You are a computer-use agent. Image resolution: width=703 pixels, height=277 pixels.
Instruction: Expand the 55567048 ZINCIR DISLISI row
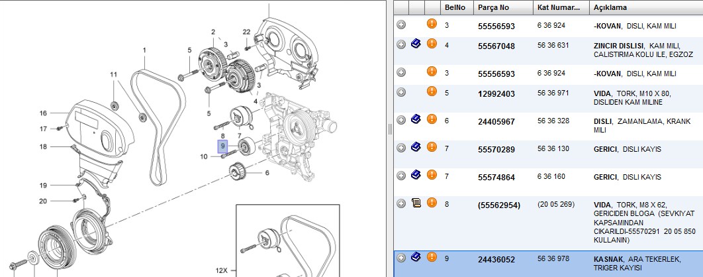(401, 44)
